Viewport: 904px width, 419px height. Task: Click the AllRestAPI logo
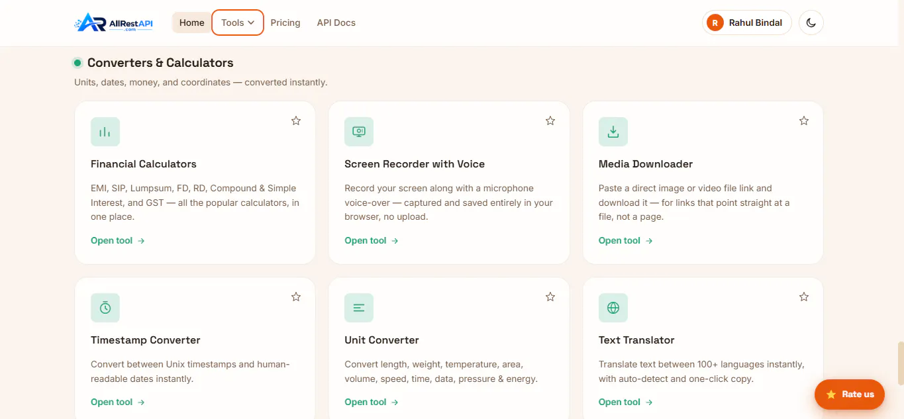(x=114, y=23)
